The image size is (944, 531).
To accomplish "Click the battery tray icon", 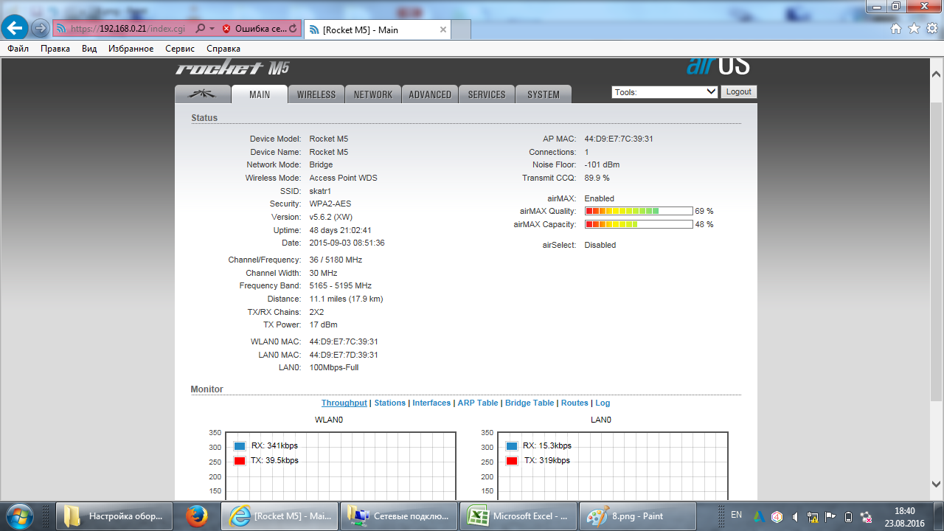I will 848,516.
